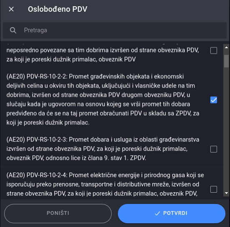Choose the PDV-RS-10-2-3 građevinarstva entry text

click(103, 149)
